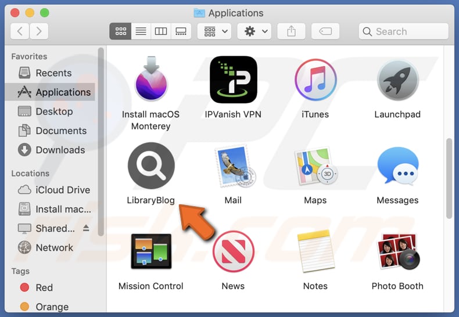Click the LibraryBlog name label
459x317 pixels.
pyautogui.click(x=150, y=200)
